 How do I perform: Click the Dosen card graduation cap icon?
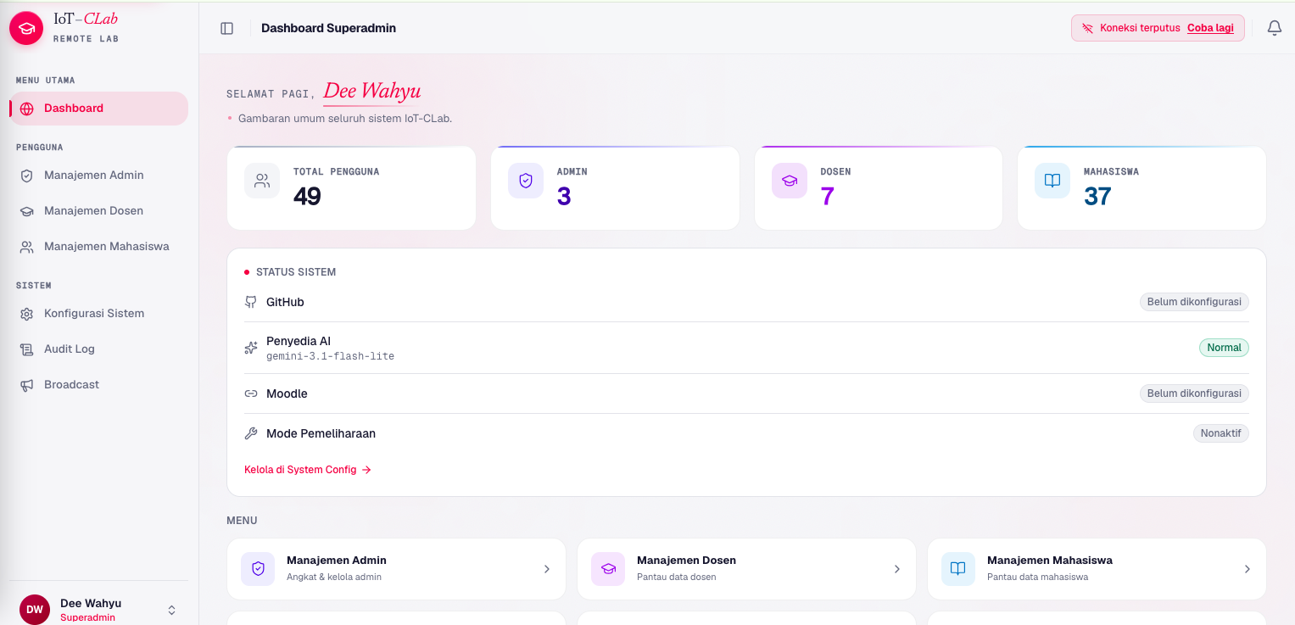[790, 181]
